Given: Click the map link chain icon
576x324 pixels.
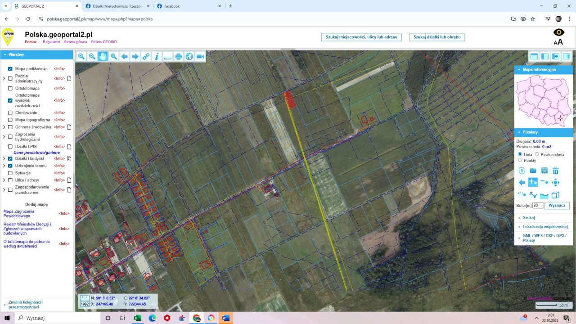Looking at the screenshot, I should [146, 56].
